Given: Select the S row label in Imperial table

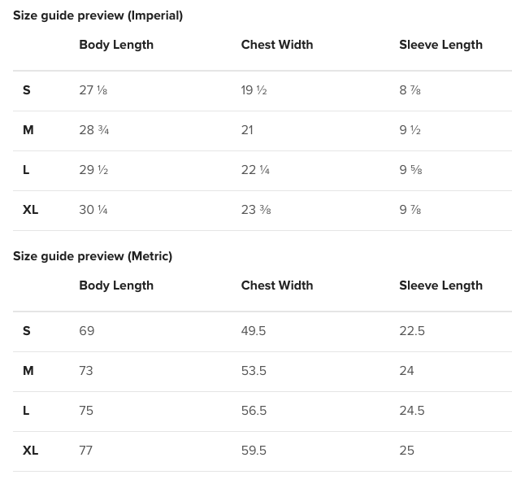Looking at the screenshot, I should click(27, 90).
